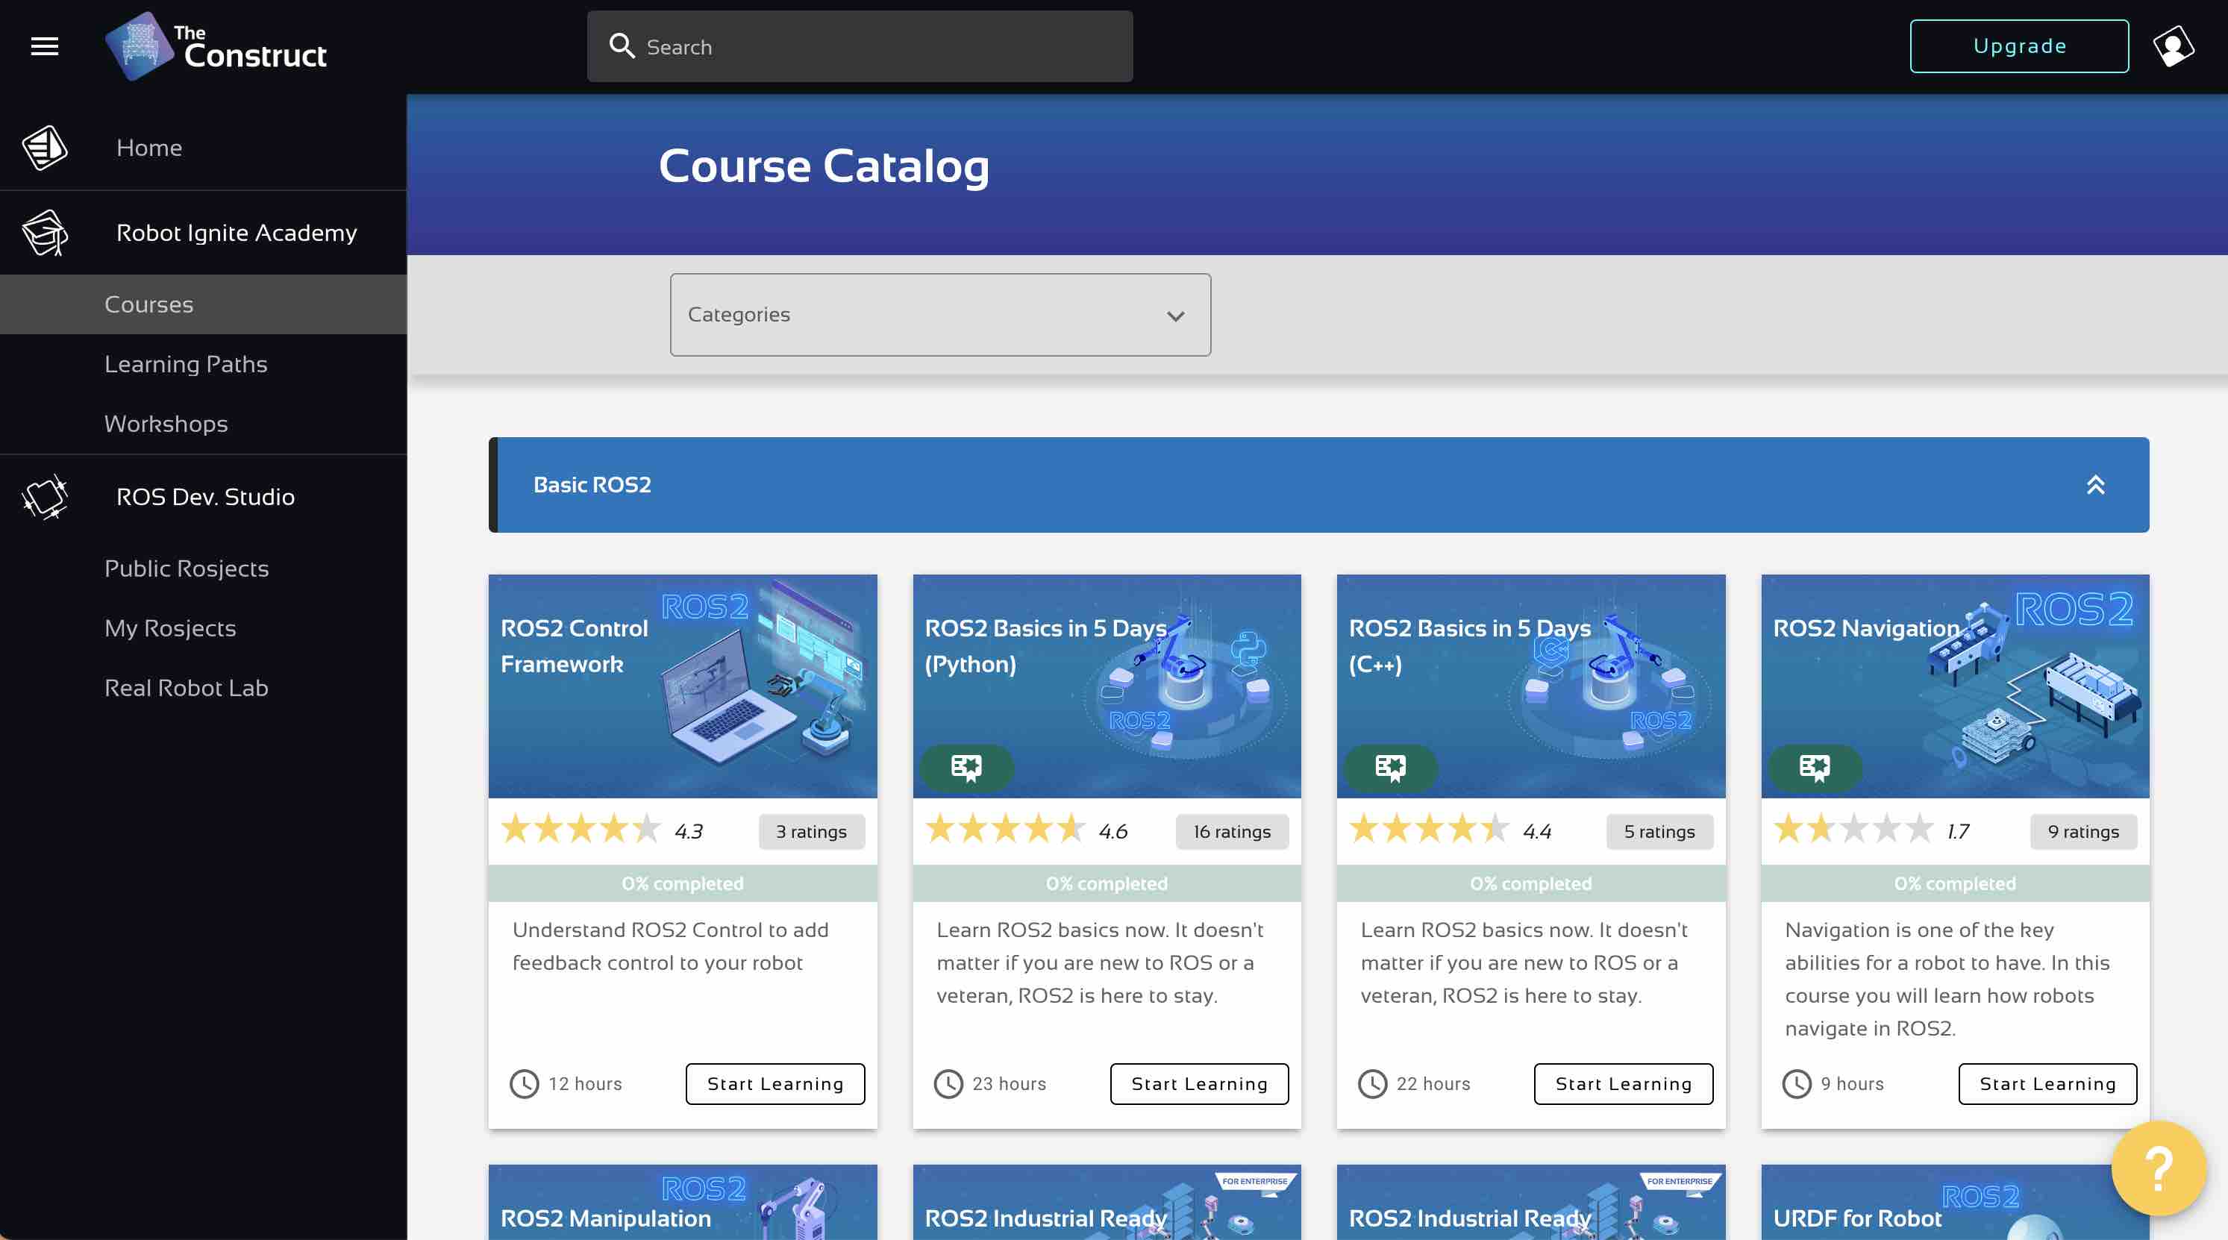This screenshot has height=1240, width=2228.
Task: Click star rating of ROS2 Basics C++
Action: point(1429,829)
